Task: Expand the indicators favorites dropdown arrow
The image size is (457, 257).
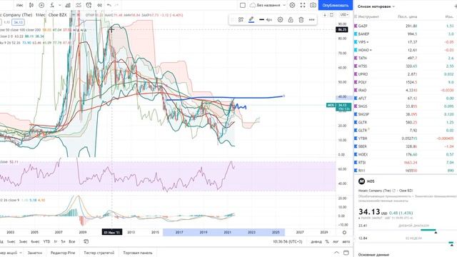Action: 60,5
